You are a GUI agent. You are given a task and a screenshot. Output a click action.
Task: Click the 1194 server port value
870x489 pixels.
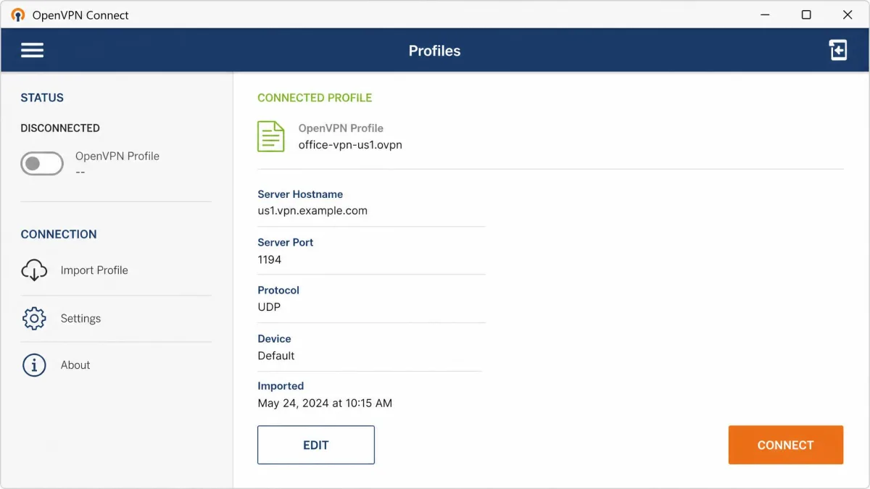tap(270, 259)
